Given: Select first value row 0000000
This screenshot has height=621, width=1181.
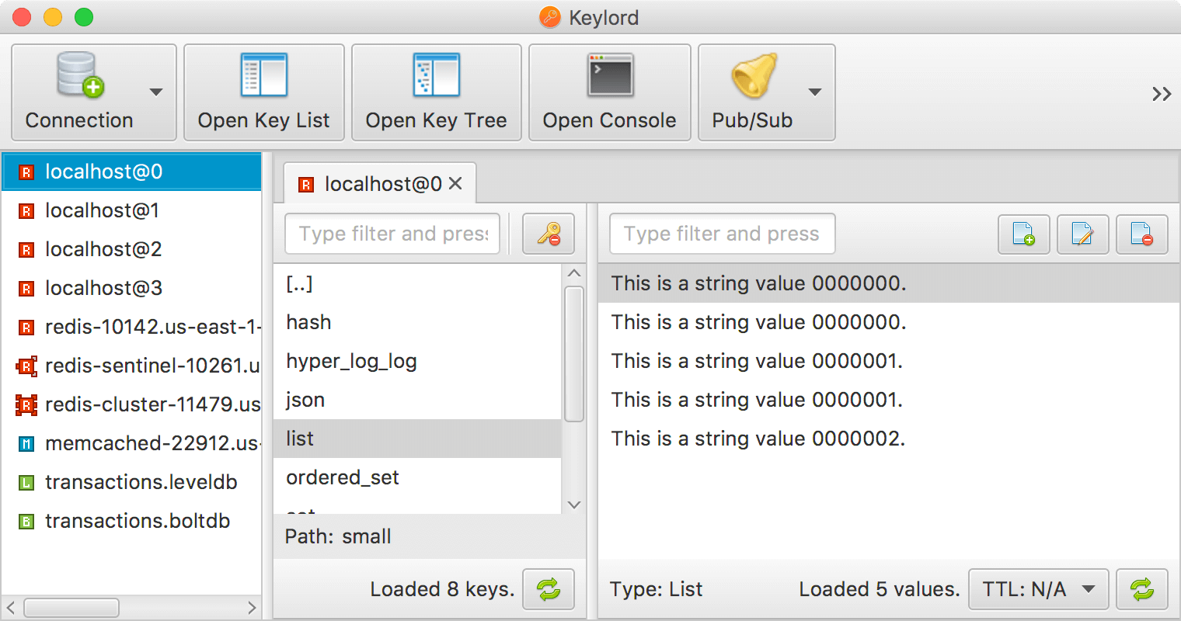Looking at the screenshot, I should [889, 283].
